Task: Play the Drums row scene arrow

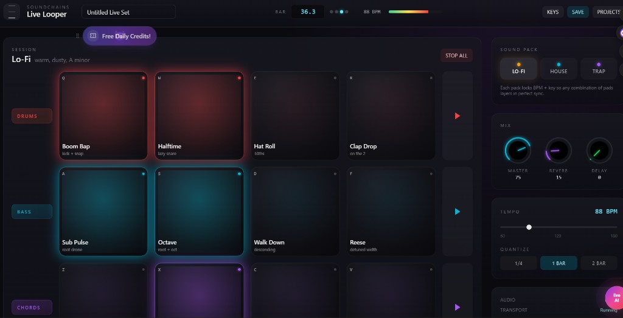Action: 458,116
